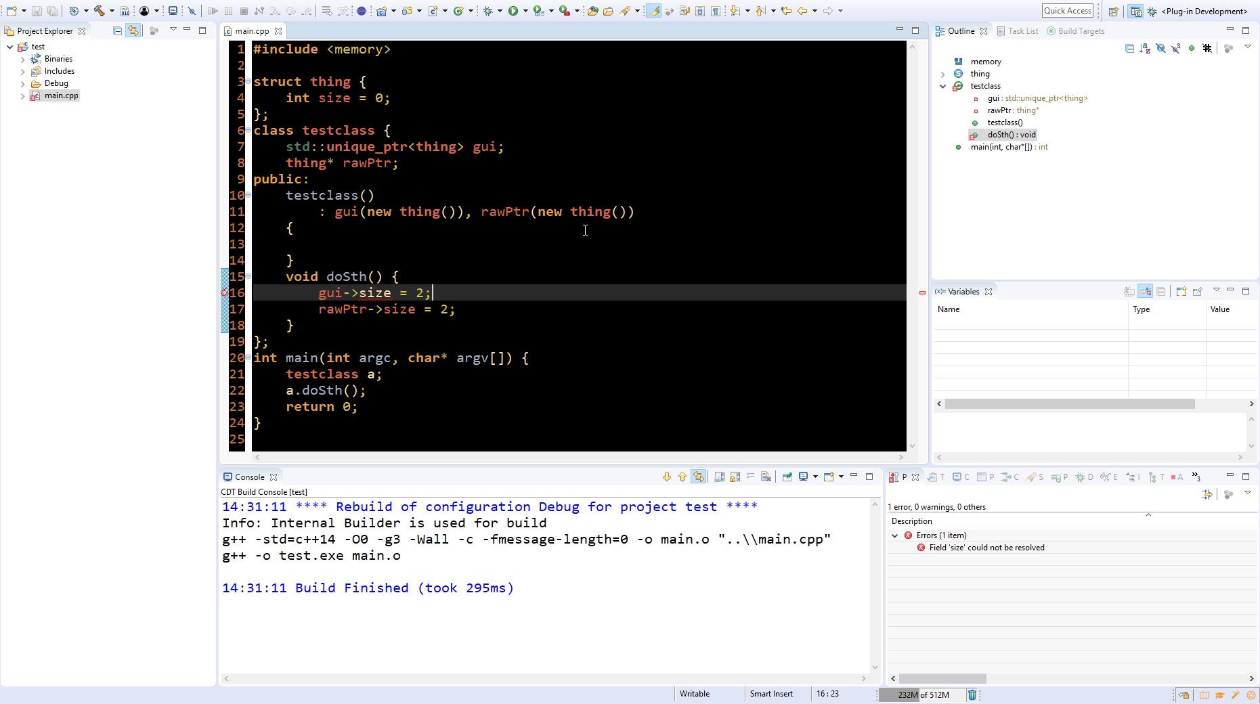Toggle Block Selection Mode icon
Image resolution: width=1260 pixels, height=704 pixels.
[700, 11]
